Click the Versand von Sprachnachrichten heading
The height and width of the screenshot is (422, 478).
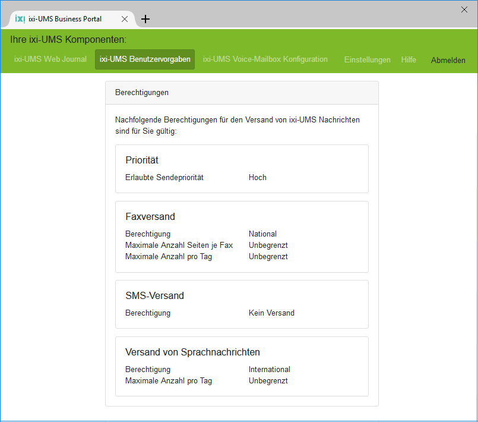coord(192,352)
